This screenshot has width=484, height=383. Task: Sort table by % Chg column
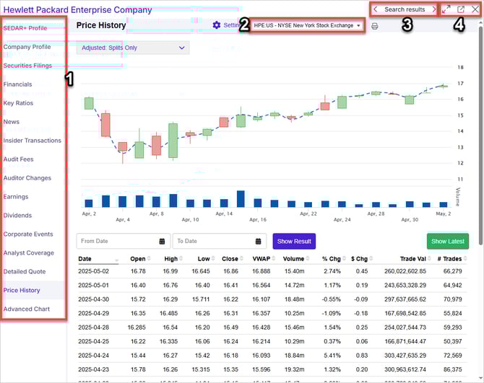point(334,259)
